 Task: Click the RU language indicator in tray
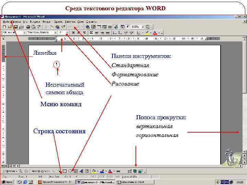[226, 182]
